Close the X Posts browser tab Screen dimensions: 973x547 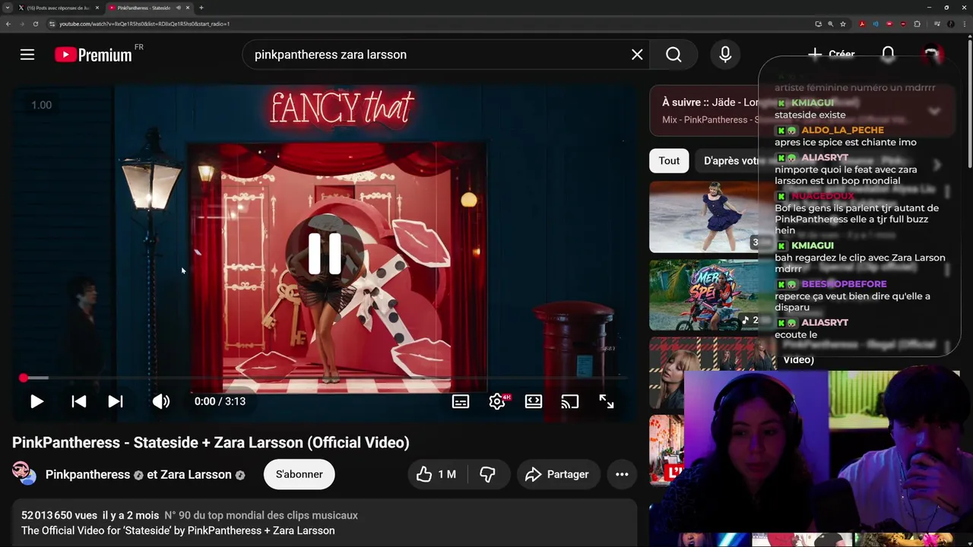[97, 8]
